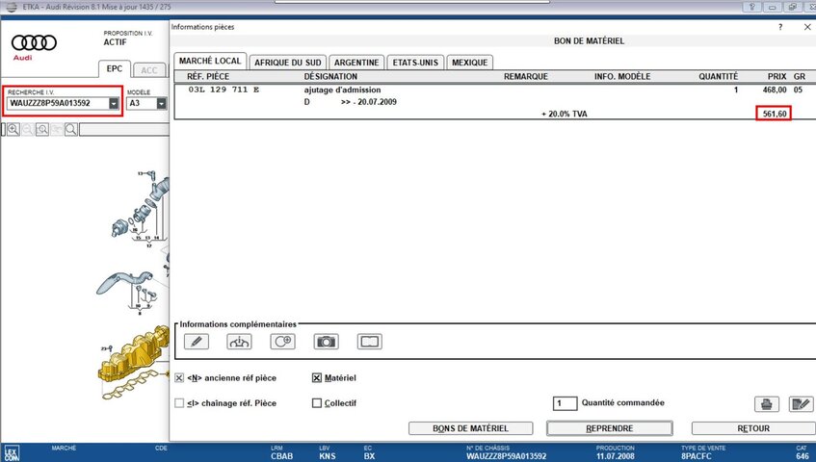The width and height of the screenshot is (816, 462).
Task: Click the Audi four-rings logo
Action: coord(34,42)
